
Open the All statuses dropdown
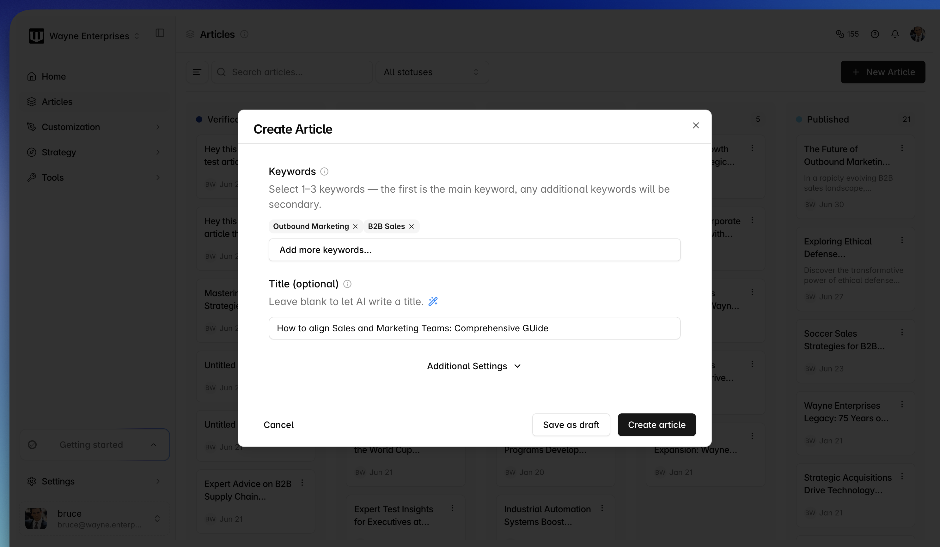coord(432,72)
